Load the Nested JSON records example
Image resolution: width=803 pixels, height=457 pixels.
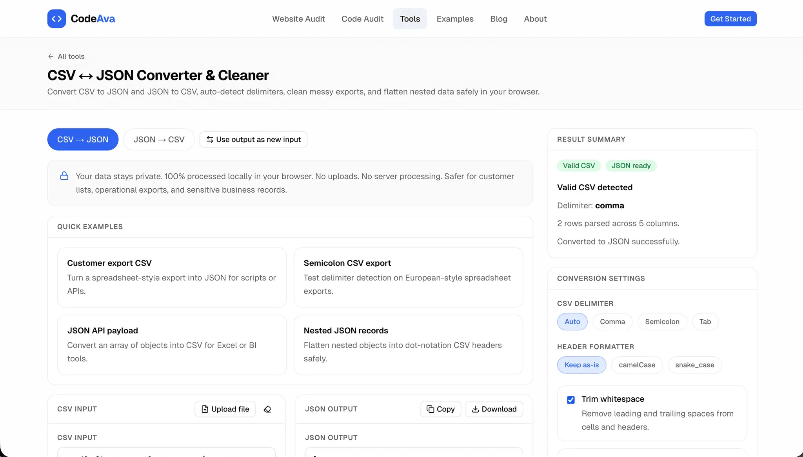(x=408, y=345)
